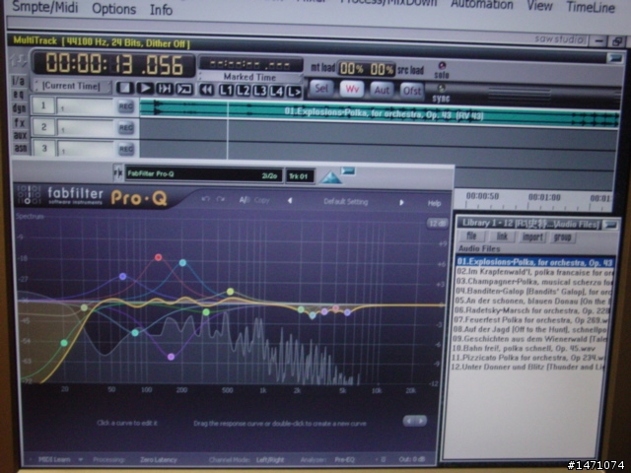Image resolution: width=631 pixels, height=473 pixels.
Task: Arm track 1 with its REC button
Action: click(126, 106)
